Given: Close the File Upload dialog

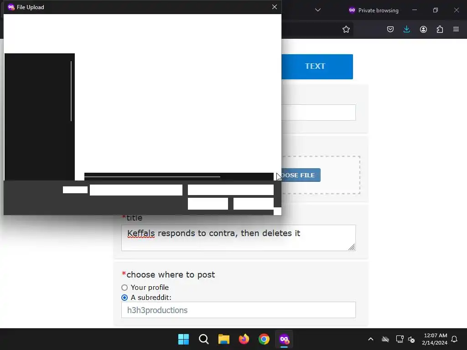Looking at the screenshot, I should click(274, 7).
